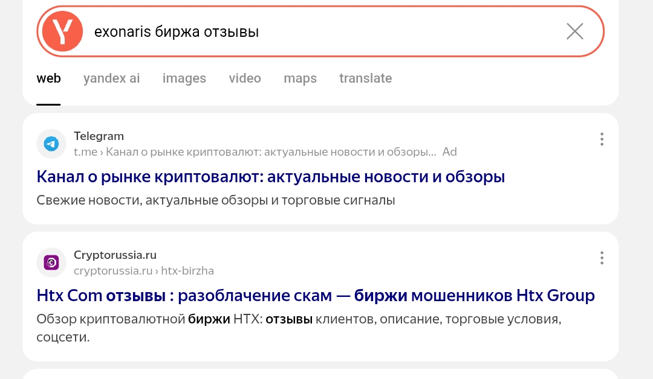Viewport: 653px width, 379px height.
Task: Clear the search query with the X icon
Action: point(574,31)
